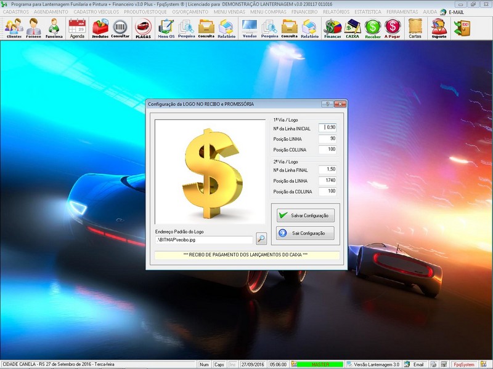Select the Endereço Padrão do Logo field
The image size is (493, 369).
coord(203,239)
